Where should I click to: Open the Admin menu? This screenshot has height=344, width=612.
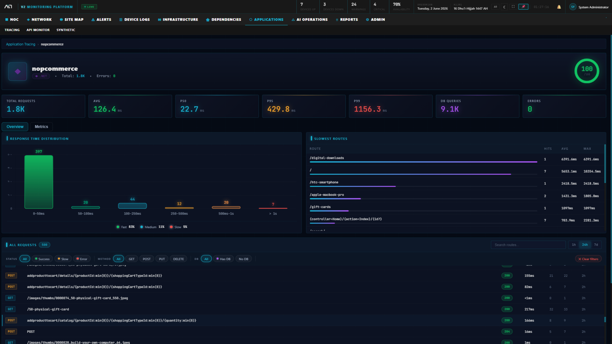click(x=376, y=19)
